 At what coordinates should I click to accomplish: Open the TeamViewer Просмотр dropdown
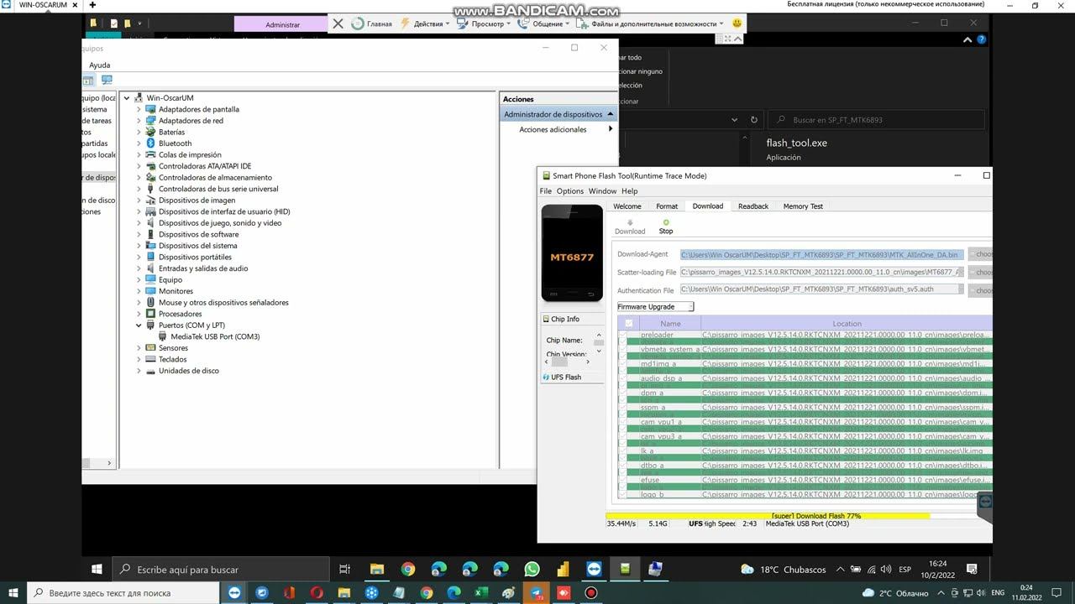pyautogui.click(x=485, y=23)
